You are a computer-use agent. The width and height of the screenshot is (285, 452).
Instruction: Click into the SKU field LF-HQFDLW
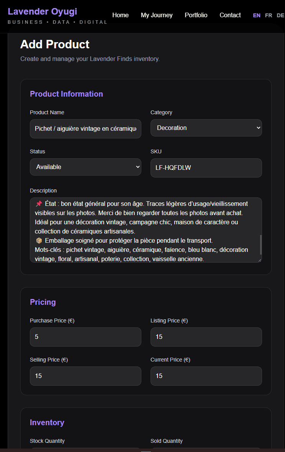click(x=206, y=168)
